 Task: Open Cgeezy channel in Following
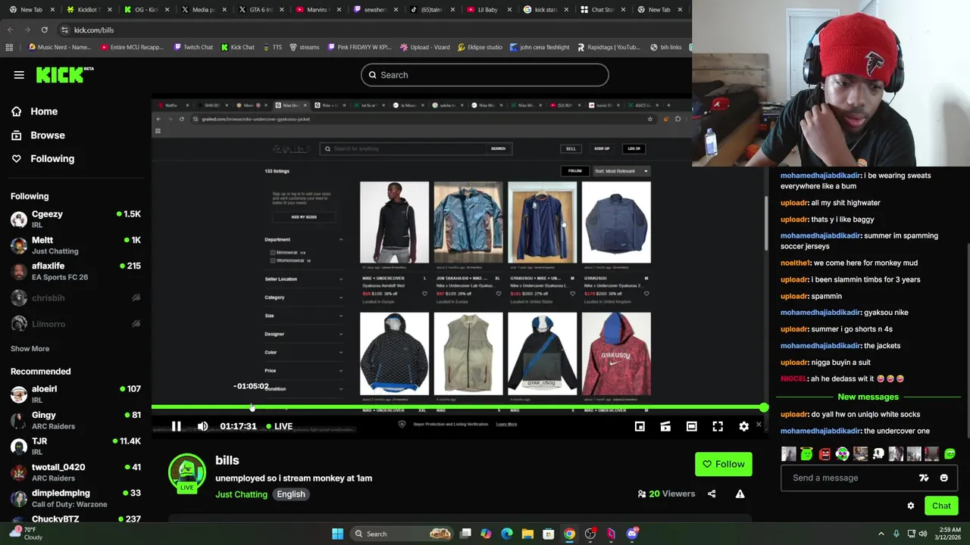pos(76,220)
